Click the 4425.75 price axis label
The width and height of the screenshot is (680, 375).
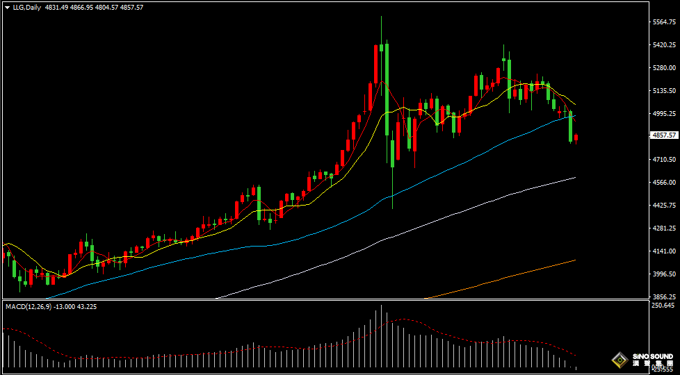point(665,205)
